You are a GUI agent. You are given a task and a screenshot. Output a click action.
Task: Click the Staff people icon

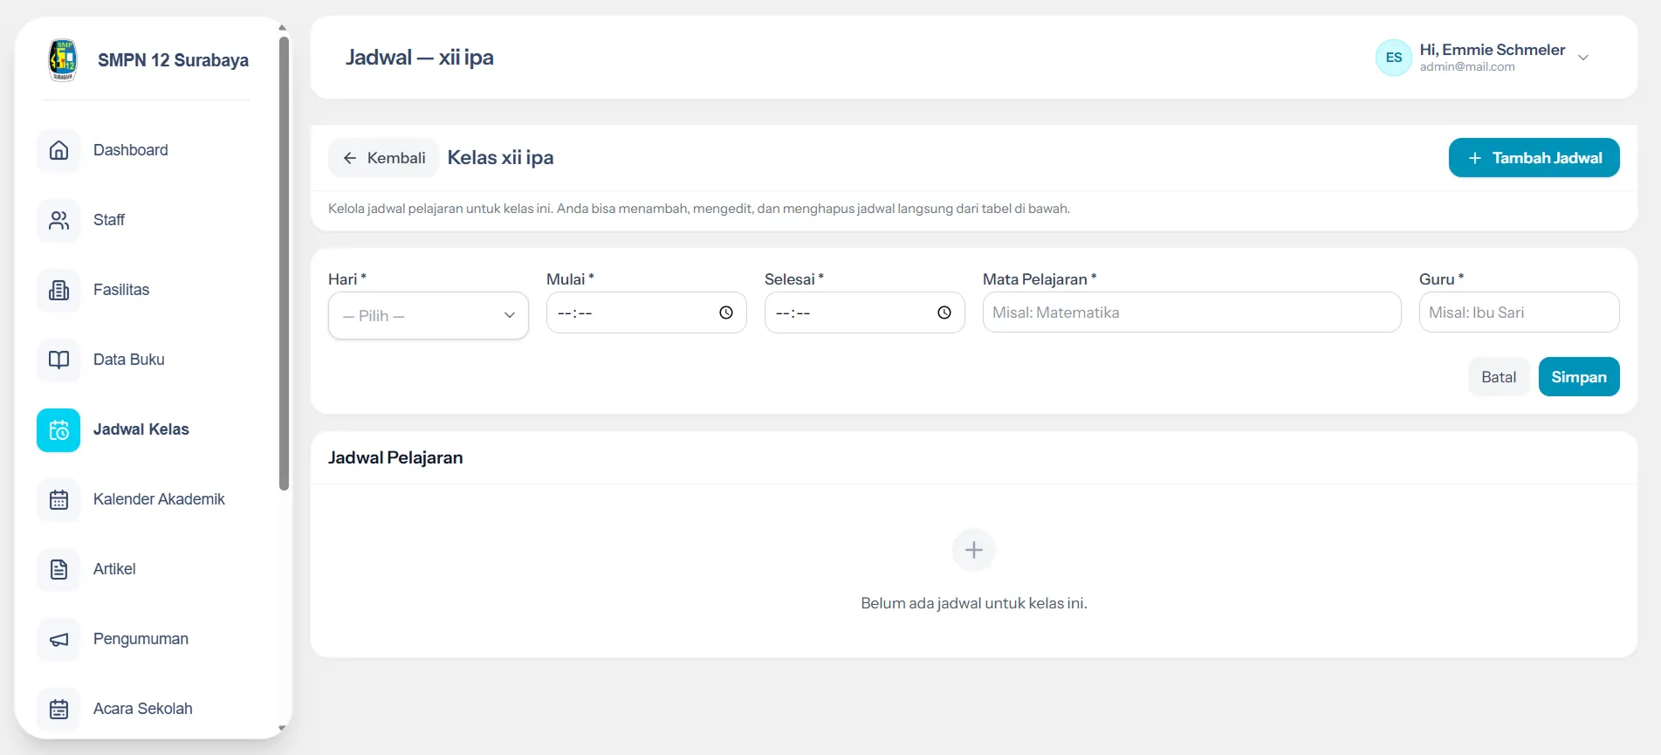tap(58, 220)
